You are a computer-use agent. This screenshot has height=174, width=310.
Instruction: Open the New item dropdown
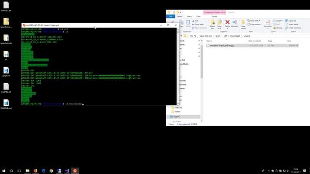tap(254, 21)
